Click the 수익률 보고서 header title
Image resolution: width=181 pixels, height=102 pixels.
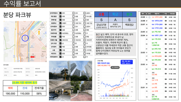22,3
